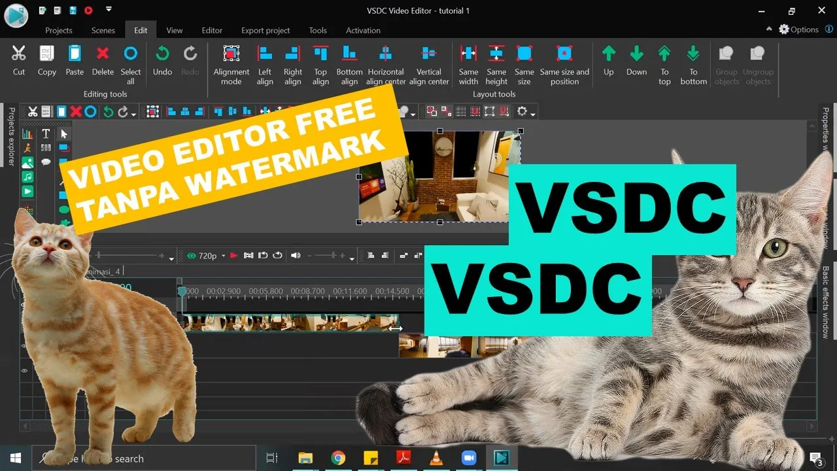Image resolution: width=837 pixels, height=471 pixels.
Task: Switch to the View ribbon tab
Action: click(175, 30)
